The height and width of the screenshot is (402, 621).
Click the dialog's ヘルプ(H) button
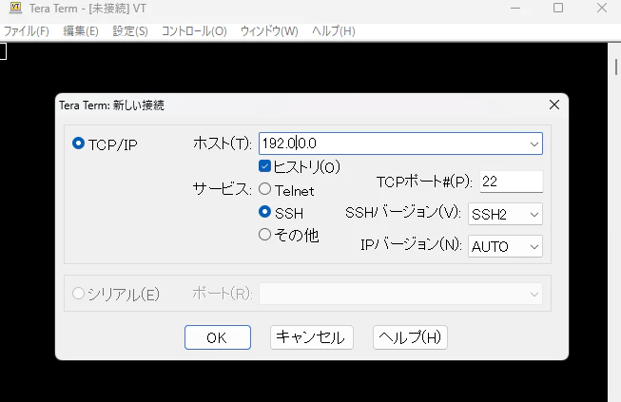(x=410, y=337)
